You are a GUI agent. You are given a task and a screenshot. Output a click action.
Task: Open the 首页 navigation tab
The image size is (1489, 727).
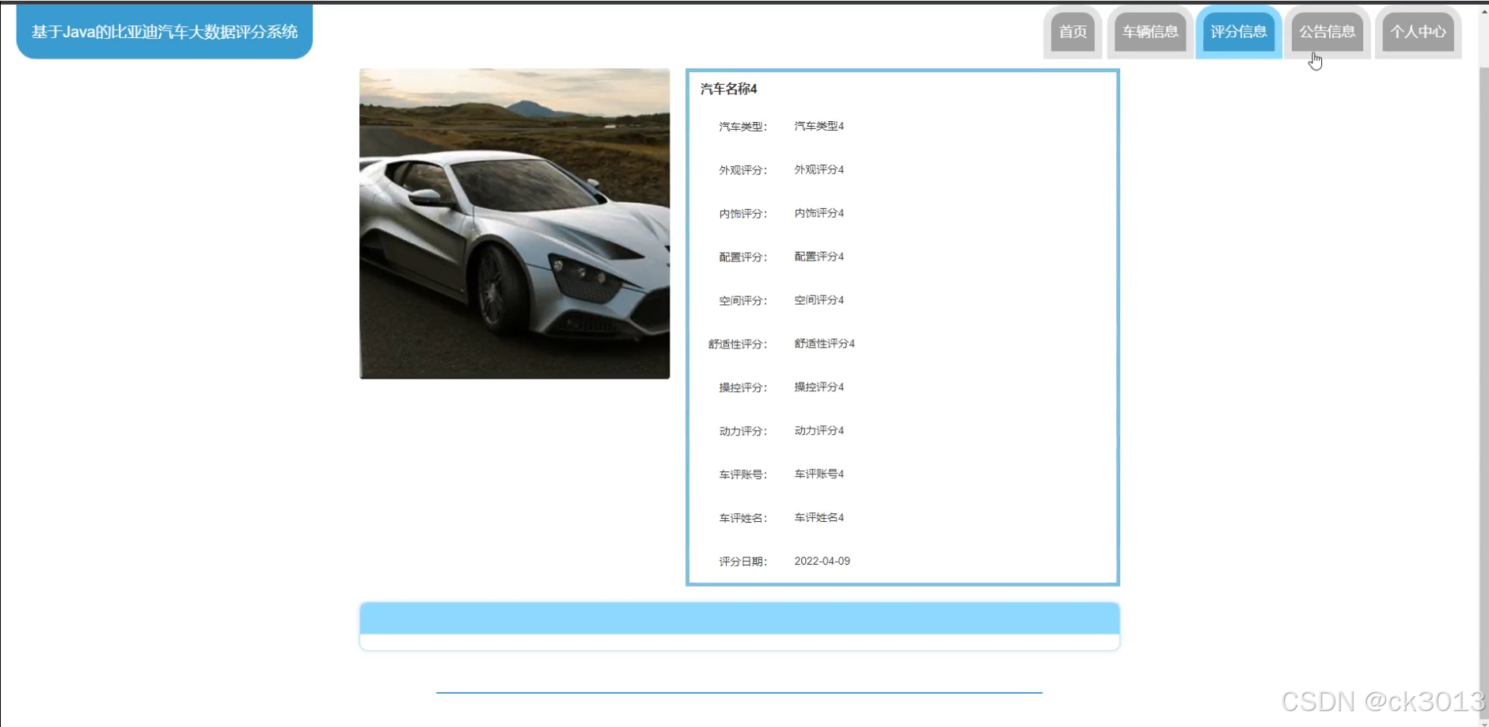point(1073,32)
